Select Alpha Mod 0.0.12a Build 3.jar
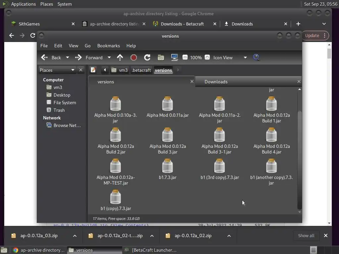Viewport: 339px width, 254px height. (x=168, y=141)
